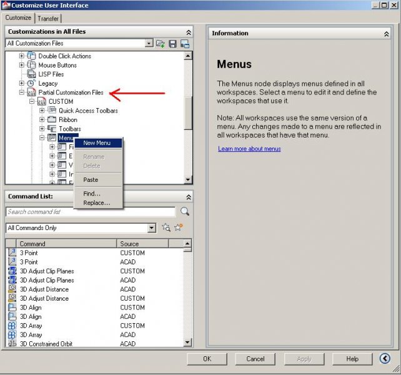Expand the Legacy tree node
The width and height of the screenshot is (401, 375).
click(x=22, y=83)
